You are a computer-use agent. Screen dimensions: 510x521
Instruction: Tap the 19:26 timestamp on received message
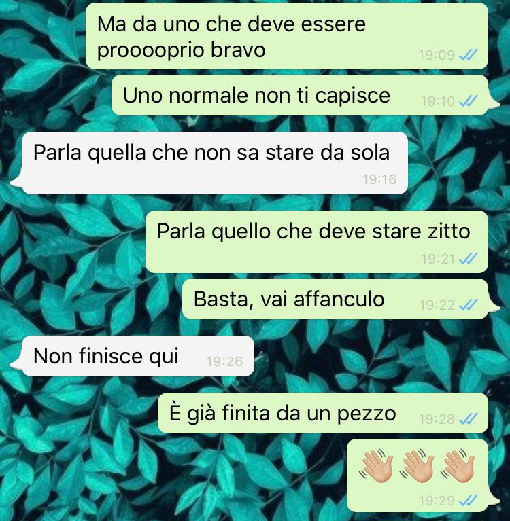[225, 361]
